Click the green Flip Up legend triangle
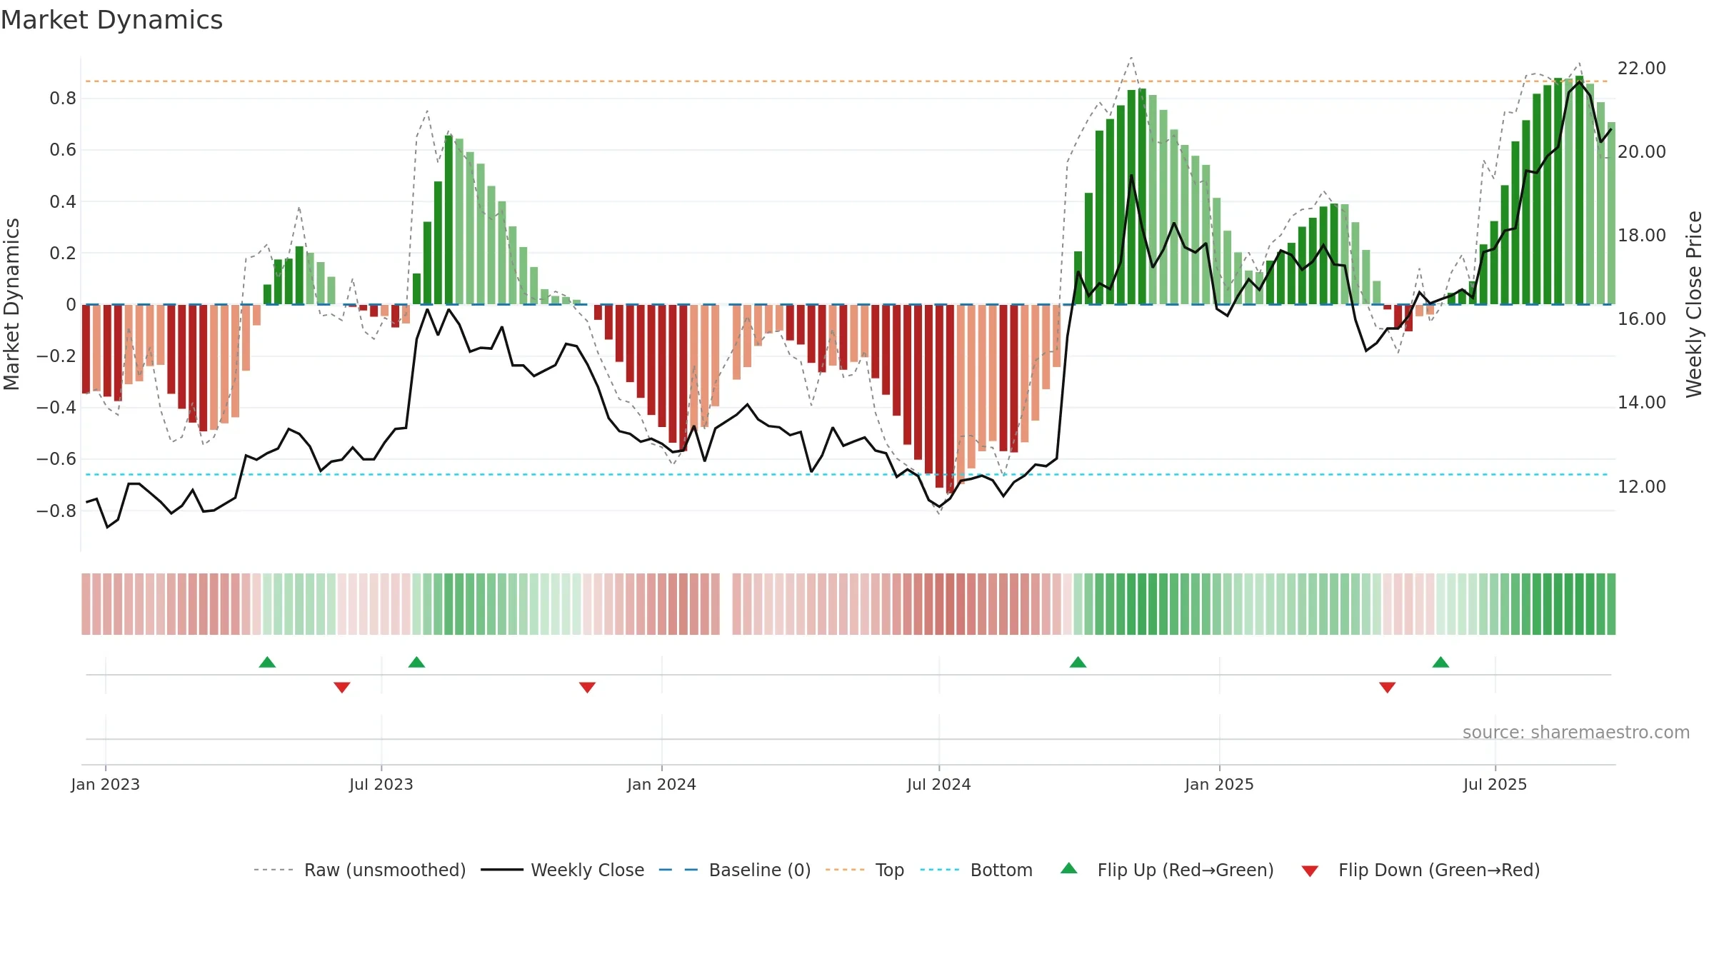Viewport: 1714px width, 964px height. point(1069,868)
